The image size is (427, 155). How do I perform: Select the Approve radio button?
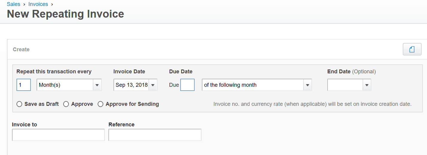66,104
